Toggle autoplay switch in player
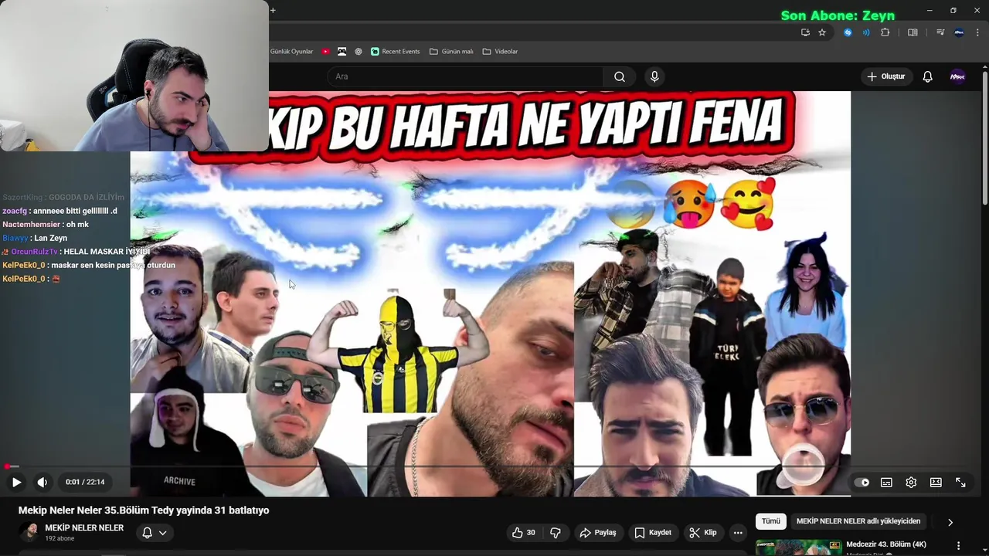This screenshot has width=989, height=556. point(862,483)
